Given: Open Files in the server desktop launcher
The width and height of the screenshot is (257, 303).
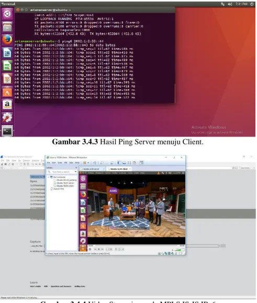Looking at the screenshot, I should pyautogui.click(x=7, y=27).
